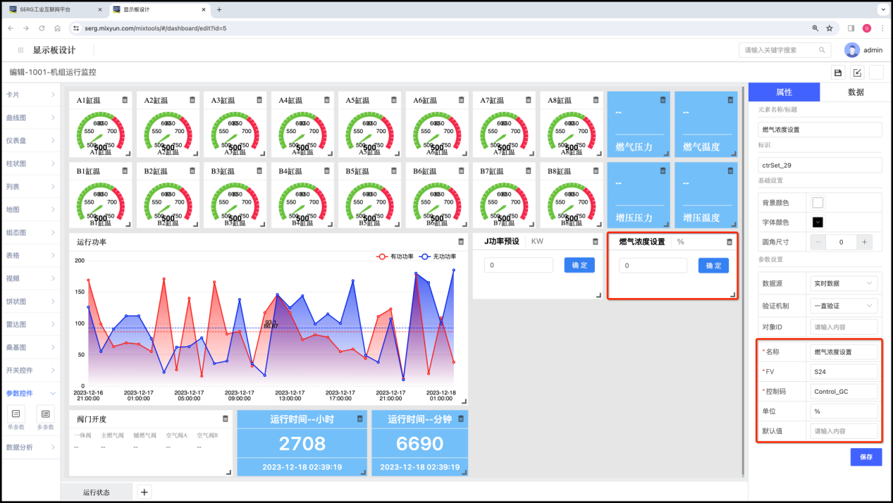Add a new dashboard page with plus icon
Image resolution: width=893 pixels, height=503 pixels.
pos(144,492)
